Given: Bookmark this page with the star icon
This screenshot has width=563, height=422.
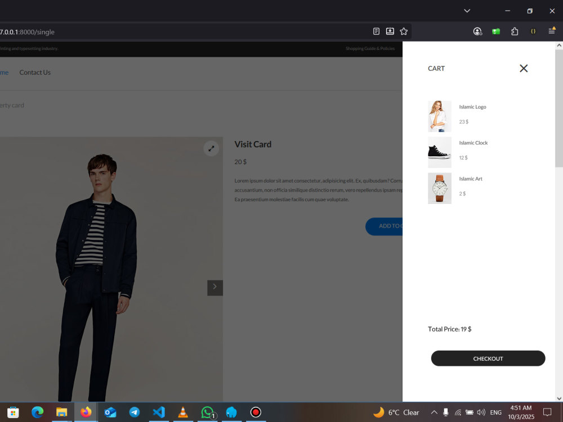Looking at the screenshot, I should click(x=404, y=31).
